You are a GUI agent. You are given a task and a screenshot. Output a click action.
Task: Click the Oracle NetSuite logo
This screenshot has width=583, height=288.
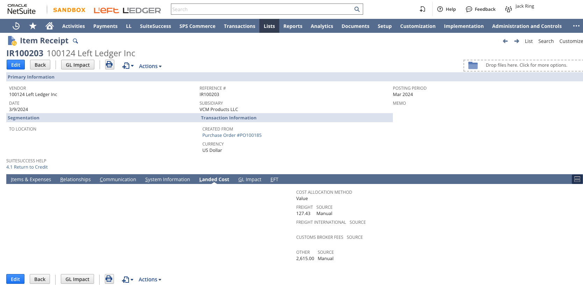pos(21,9)
